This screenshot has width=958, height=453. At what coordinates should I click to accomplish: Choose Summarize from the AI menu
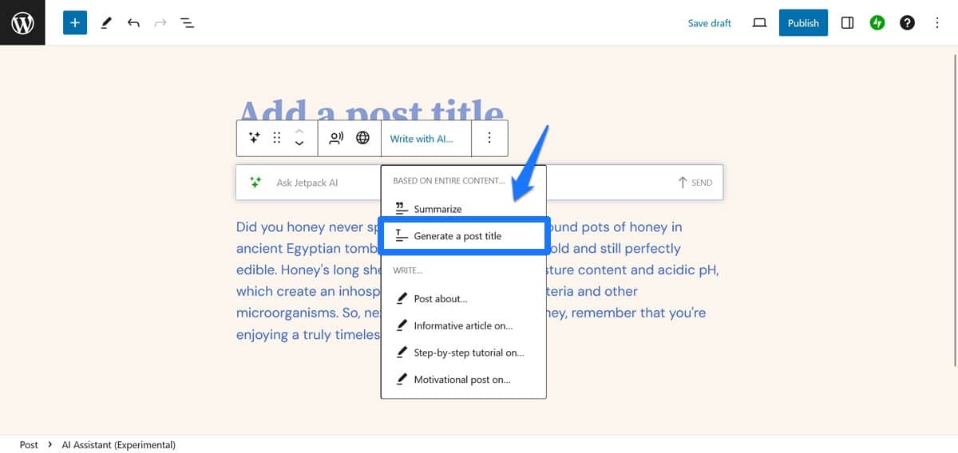[x=437, y=209]
